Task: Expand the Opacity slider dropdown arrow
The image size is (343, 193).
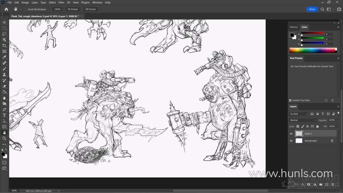Action: 338,120
